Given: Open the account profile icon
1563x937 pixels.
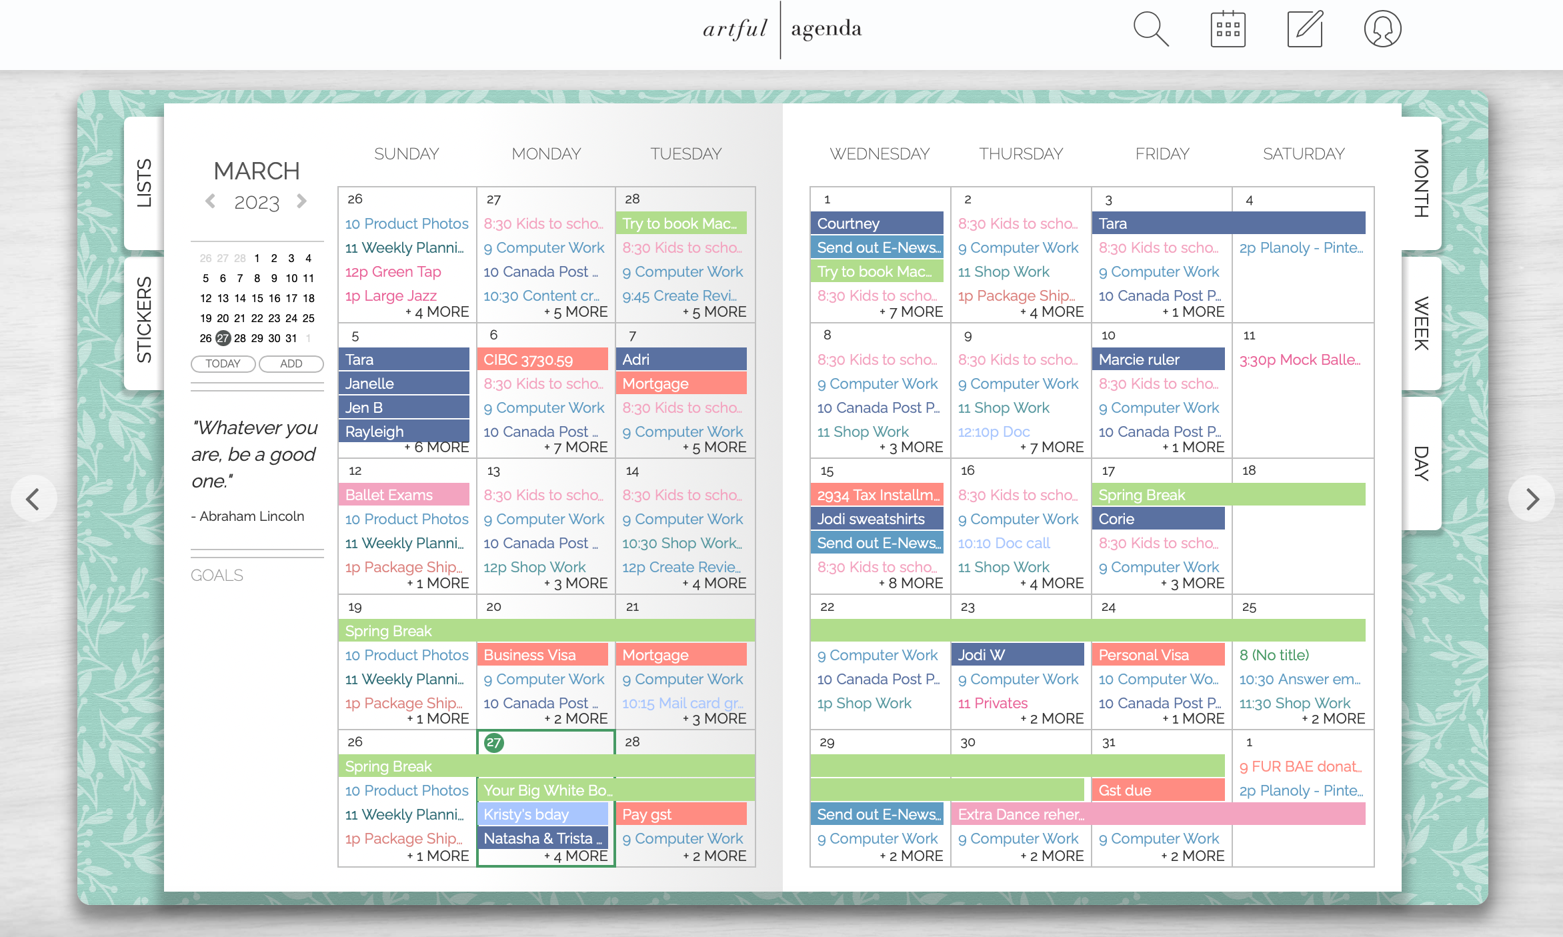Looking at the screenshot, I should pyautogui.click(x=1382, y=29).
